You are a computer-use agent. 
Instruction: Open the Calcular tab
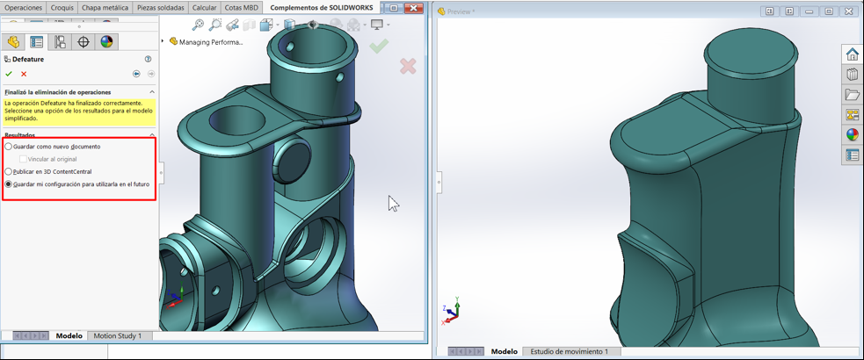(x=205, y=8)
